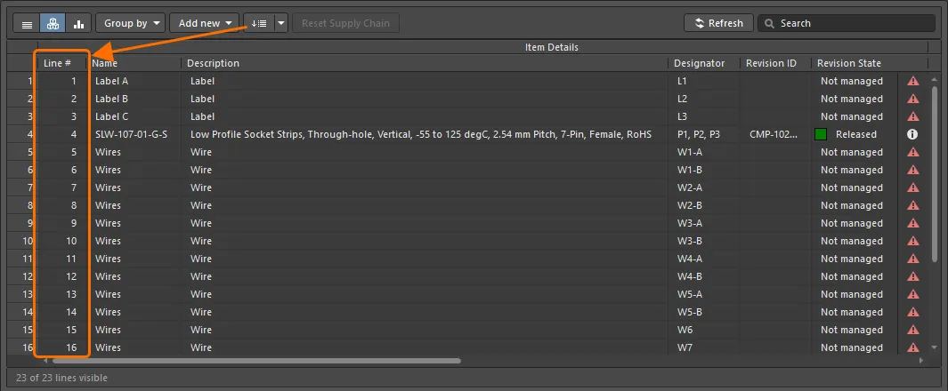Screen dimensions: 948x391
Task: Click info icon for SLW-107-01-G-S row
Action: [913, 134]
